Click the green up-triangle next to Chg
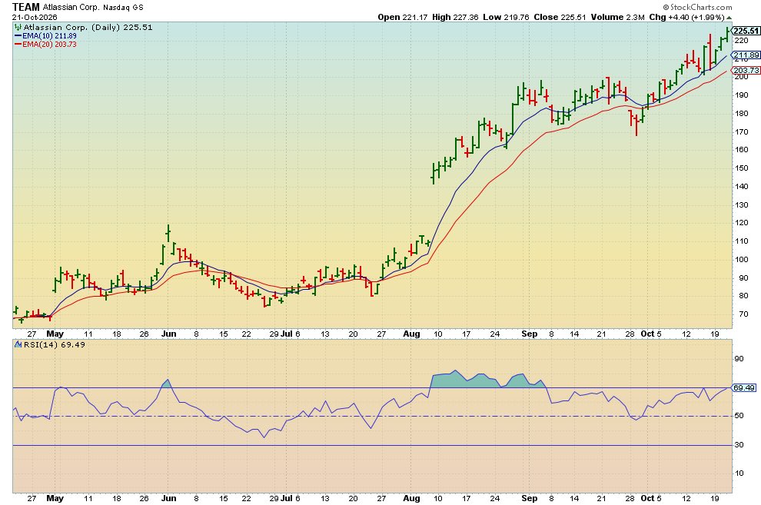The height and width of the screenshot is (505, 761). pos(729,18)
